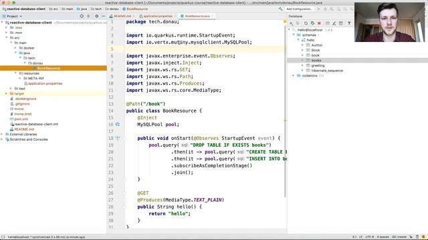Hide the Project panel with minus icon
The height and width of the screenshot is (240, 428).
(103, 16)
